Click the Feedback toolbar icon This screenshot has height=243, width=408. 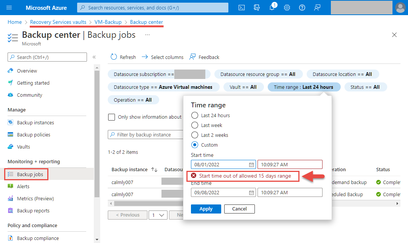pyautogui.click(x=192, y=57)
